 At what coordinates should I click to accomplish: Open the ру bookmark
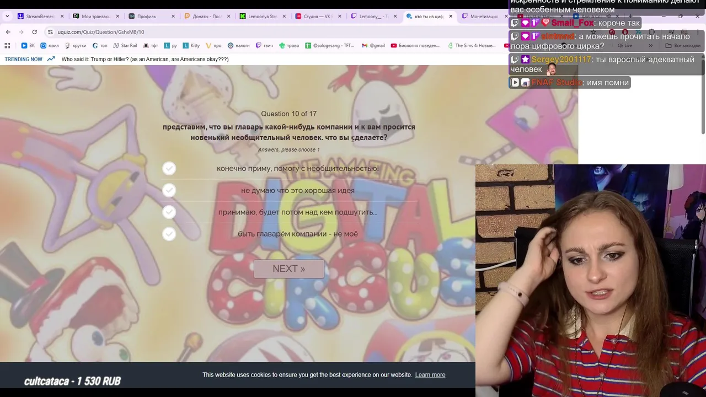tap(170, 46)
